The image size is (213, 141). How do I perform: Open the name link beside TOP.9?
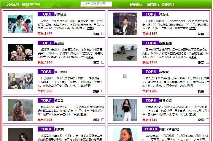(59, 129)
